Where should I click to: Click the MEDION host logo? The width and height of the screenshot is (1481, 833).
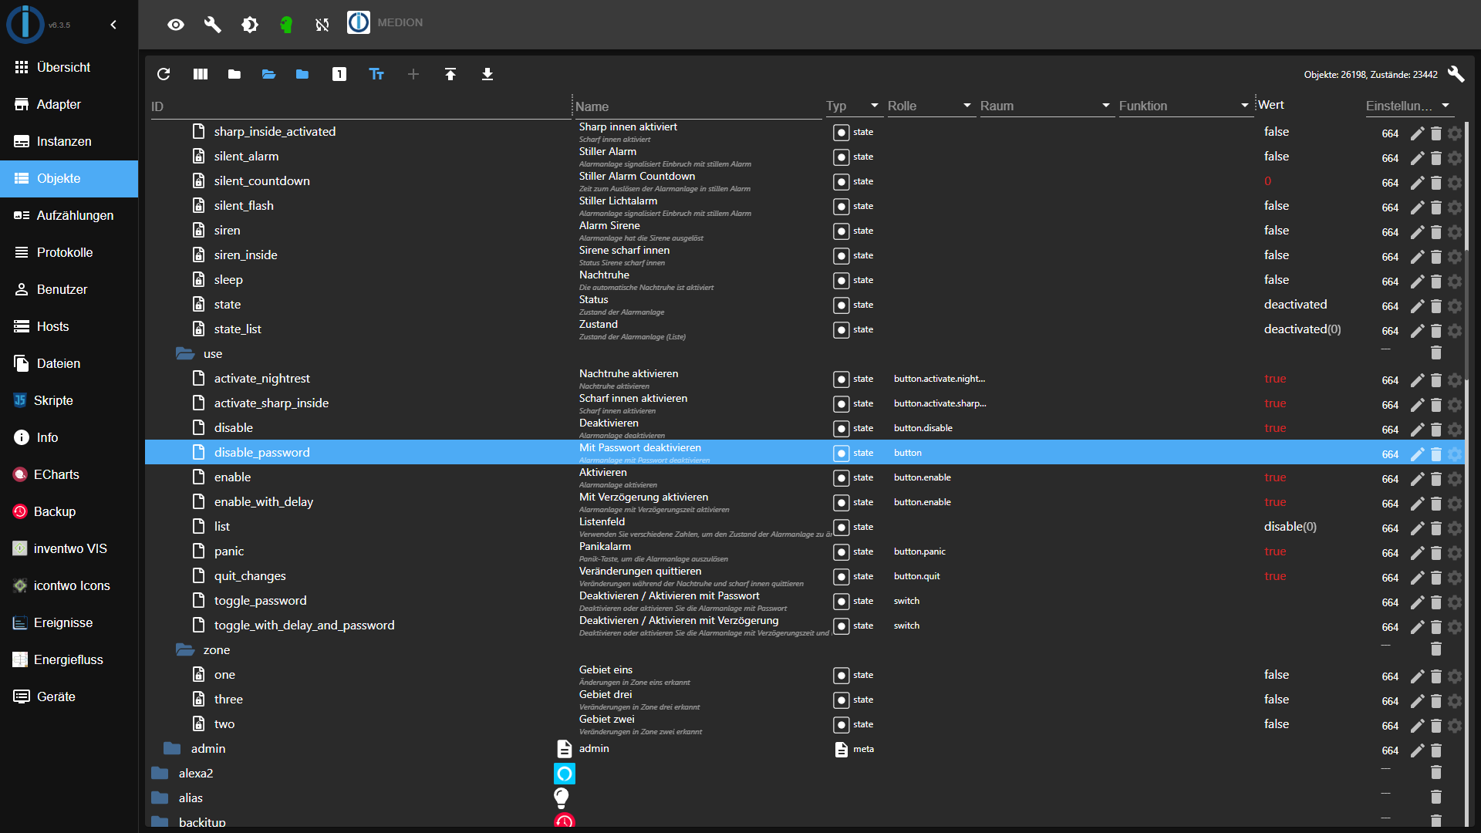point(359,22)
